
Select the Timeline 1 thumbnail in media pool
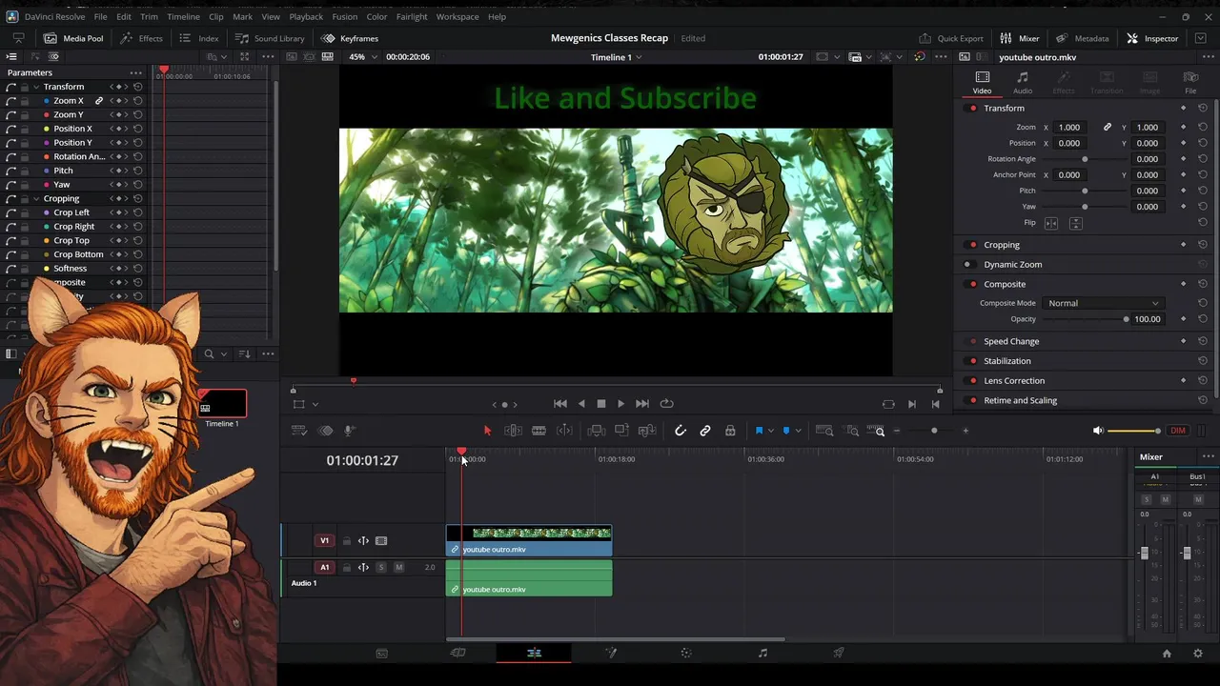coord(222,404)
